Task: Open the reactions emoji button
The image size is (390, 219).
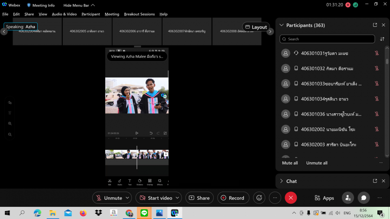Action: (260, 198)
